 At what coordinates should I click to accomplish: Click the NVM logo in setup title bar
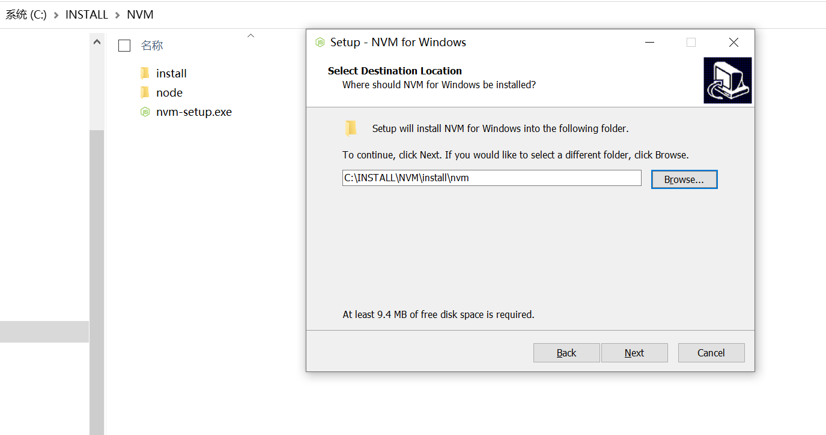pos(320,43)
